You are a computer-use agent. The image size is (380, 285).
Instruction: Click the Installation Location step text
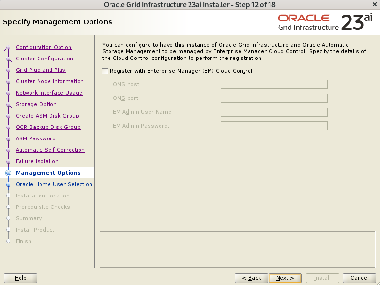pyautogui.click(x=42, y=196)
